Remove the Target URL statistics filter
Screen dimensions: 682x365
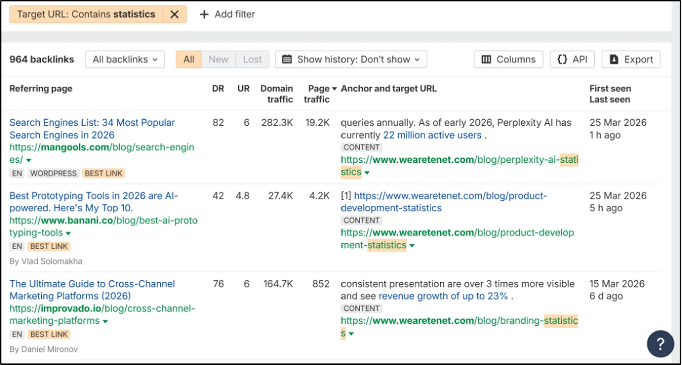(x=174, y=14)
